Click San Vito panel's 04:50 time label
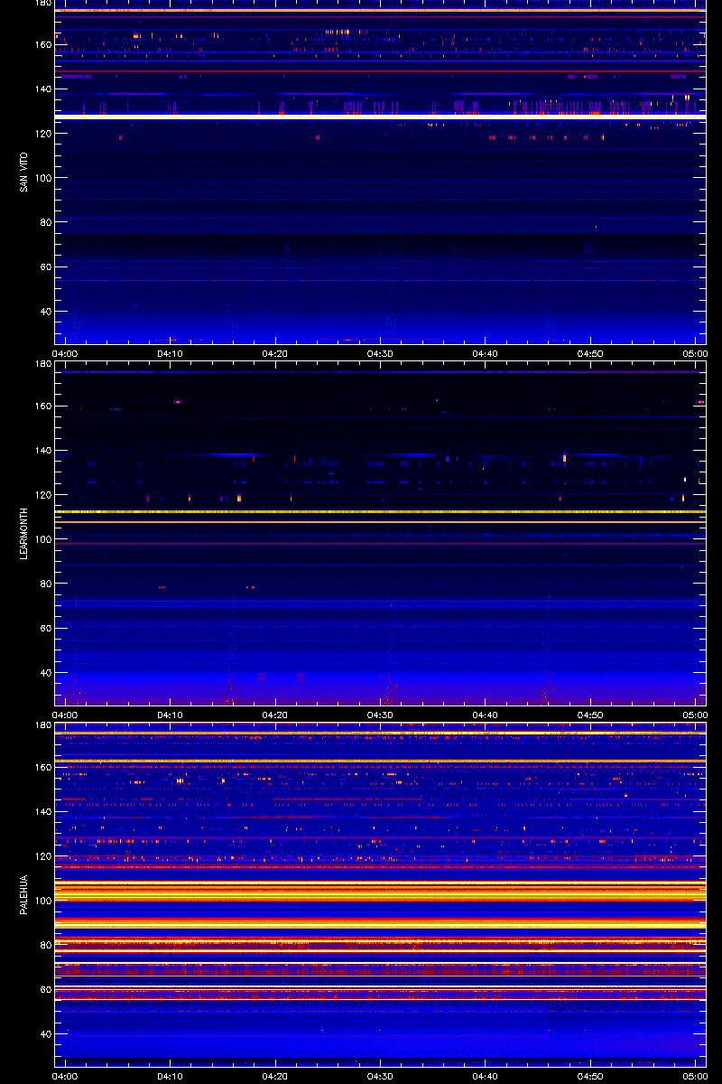 click(x=589, y=353)
